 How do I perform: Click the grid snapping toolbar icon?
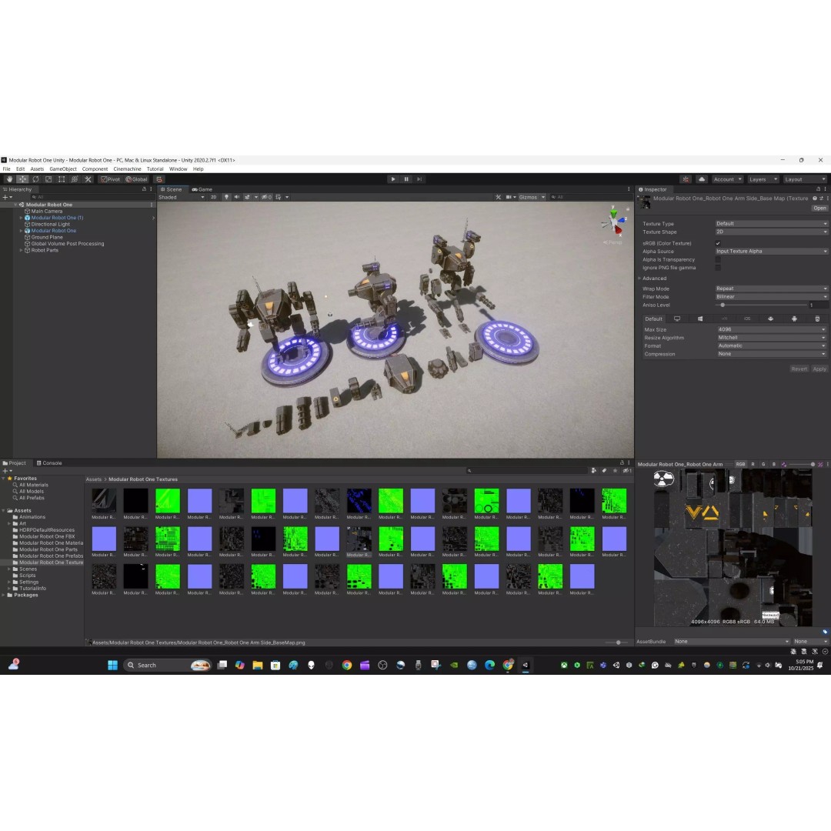pyautogui.click(x=159, y=179)
